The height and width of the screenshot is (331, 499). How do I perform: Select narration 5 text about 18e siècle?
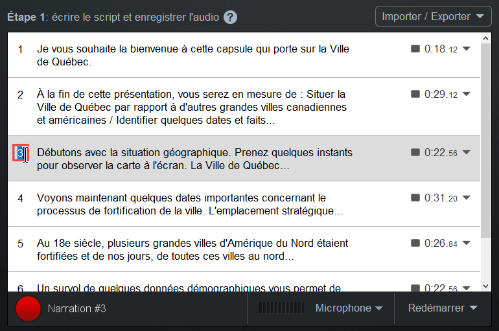click(192, 249)
